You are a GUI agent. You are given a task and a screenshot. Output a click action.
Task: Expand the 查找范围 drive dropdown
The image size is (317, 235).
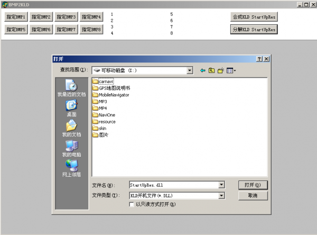pyautogui.click(x=190, y=70)
